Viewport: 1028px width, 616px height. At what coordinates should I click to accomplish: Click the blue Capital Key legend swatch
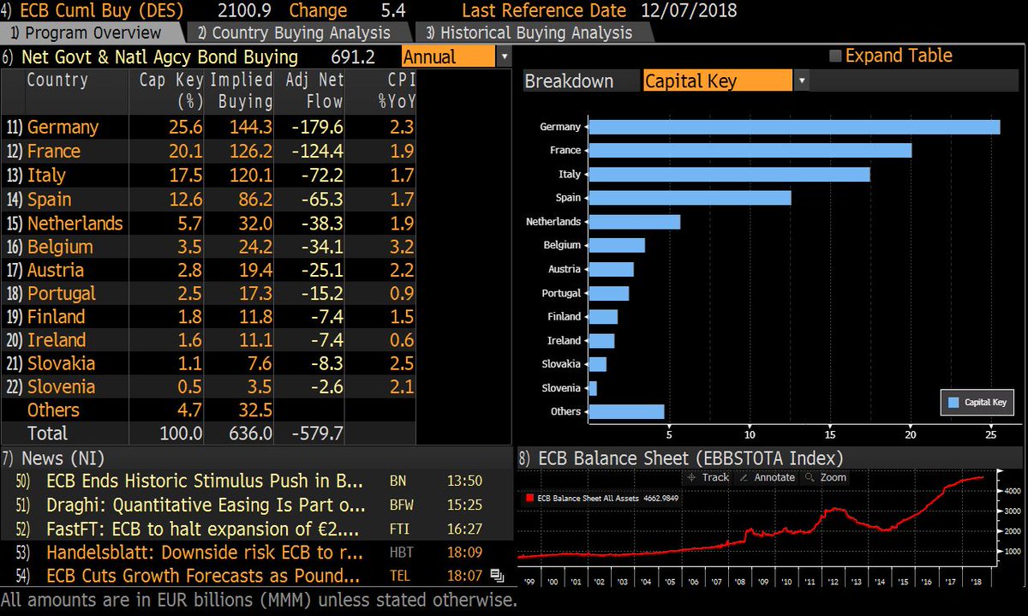point(951,402)
